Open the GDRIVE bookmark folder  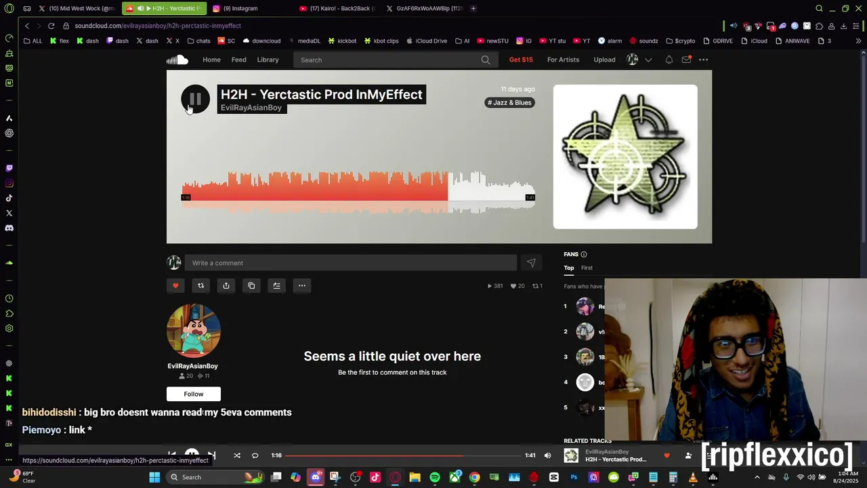[718, 41]
